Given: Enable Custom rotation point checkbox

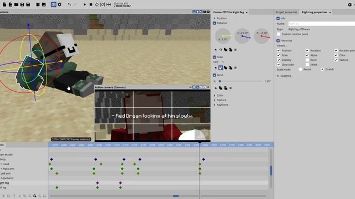Looking at the screenshot, I should (x=278, y=34).
